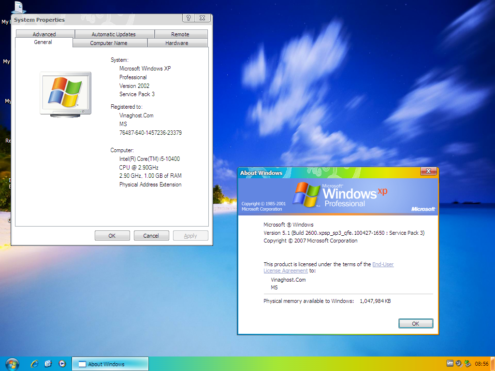
Task: Switch to the Advanced tab
Action: click(x=44, y=34)
